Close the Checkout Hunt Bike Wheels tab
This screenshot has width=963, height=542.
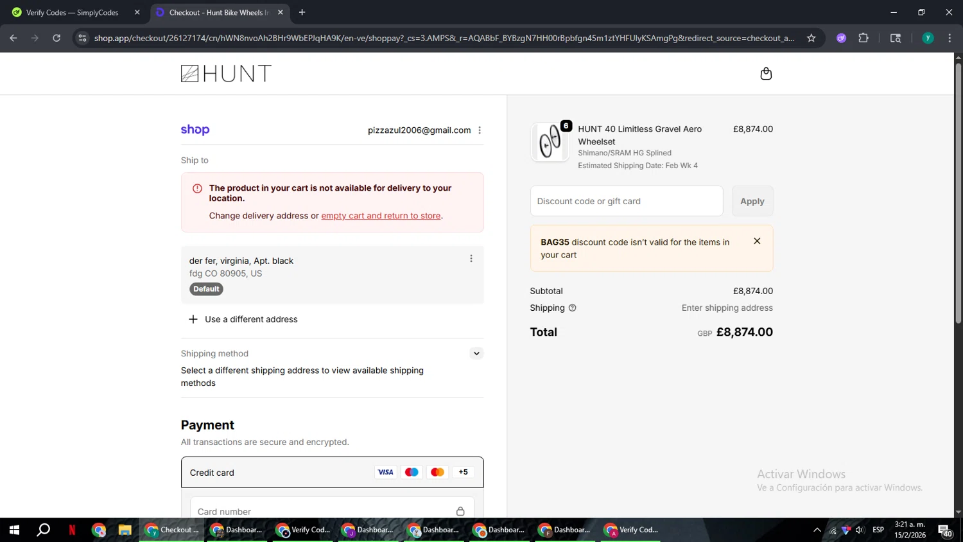pyautogui.click(x=281, y=12)
